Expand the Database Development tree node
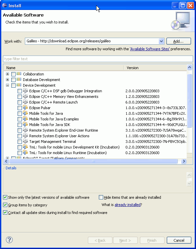This screenshot has height=249, width=196. 7,80
